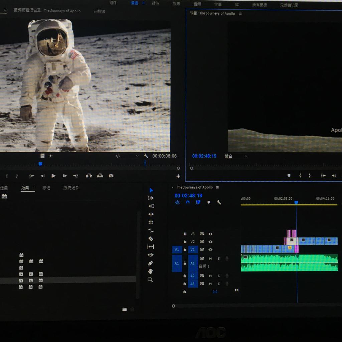Select the Rolling Edit tool

(151, 222)
